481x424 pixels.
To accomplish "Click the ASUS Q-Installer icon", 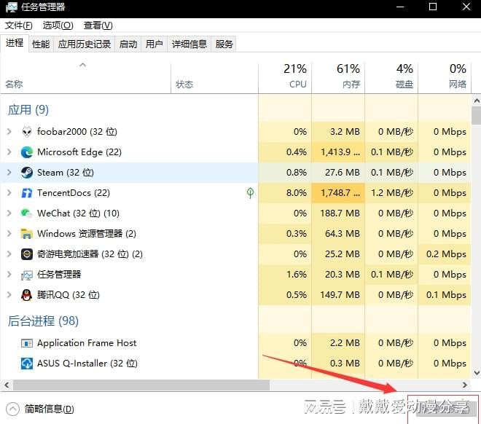I will [27, 364].
